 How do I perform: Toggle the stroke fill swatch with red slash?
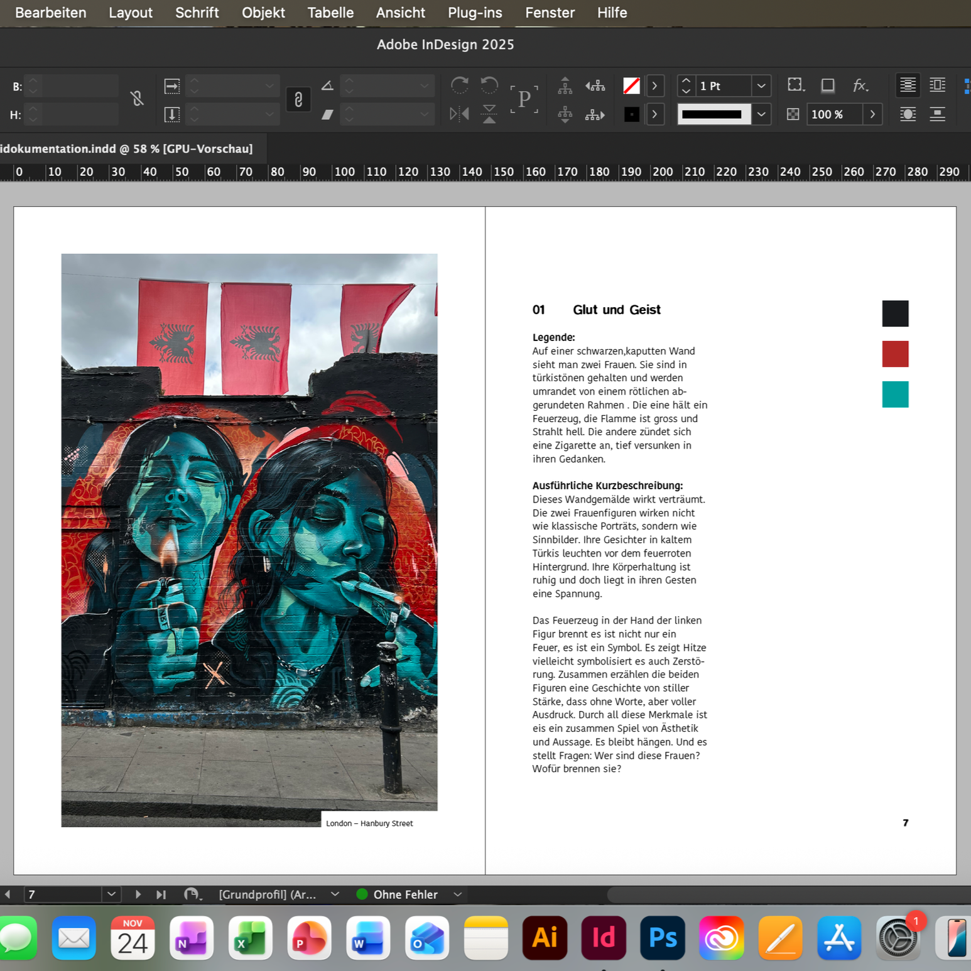(x=632, y=86)
